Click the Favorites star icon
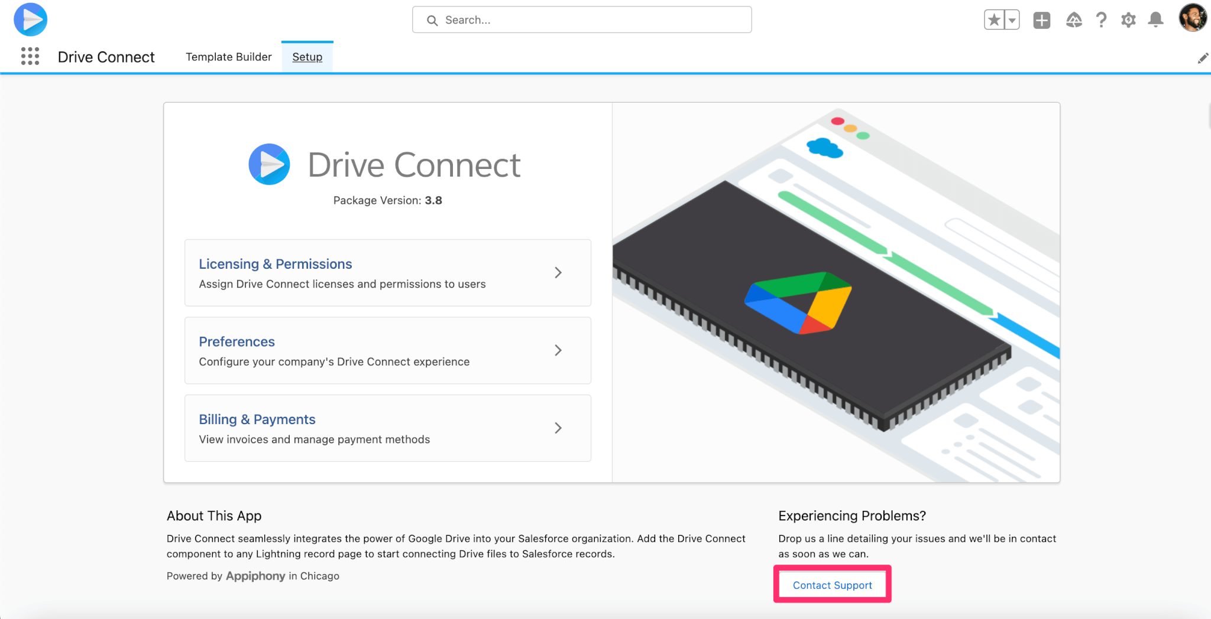Image resolution: width=1211 pixels, height=619 pixels. coord(995,20)
